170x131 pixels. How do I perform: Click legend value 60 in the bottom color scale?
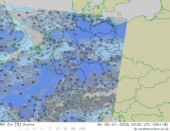42,129
